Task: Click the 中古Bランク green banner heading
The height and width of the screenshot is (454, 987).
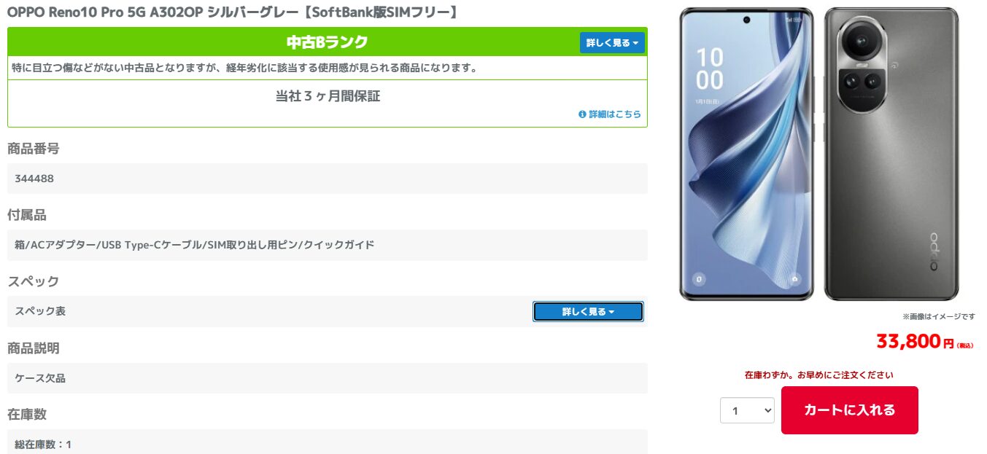Action: pos(327,42)
